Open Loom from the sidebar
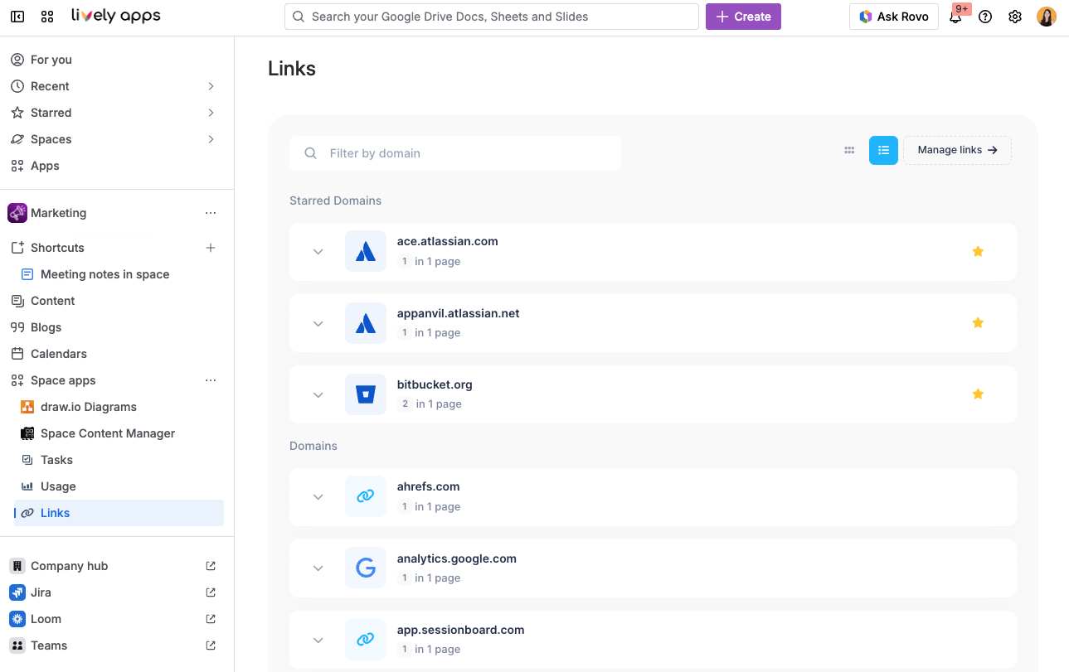The image size is (1069, 672). (x=47, y=618)
